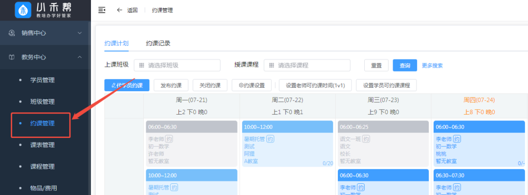Open 约课设置 settings button
This screenshot has height=195, width=528.
click(x=251, y=85)
